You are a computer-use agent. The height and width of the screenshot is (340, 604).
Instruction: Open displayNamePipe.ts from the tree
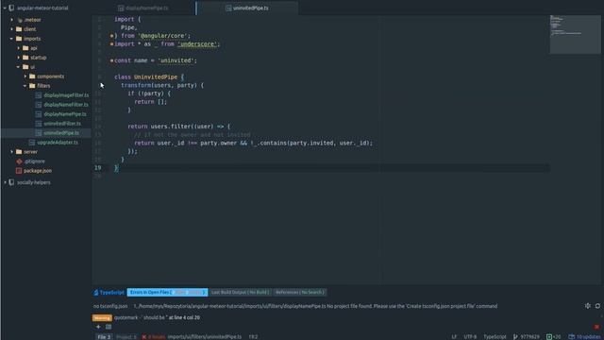pos(65,114)
